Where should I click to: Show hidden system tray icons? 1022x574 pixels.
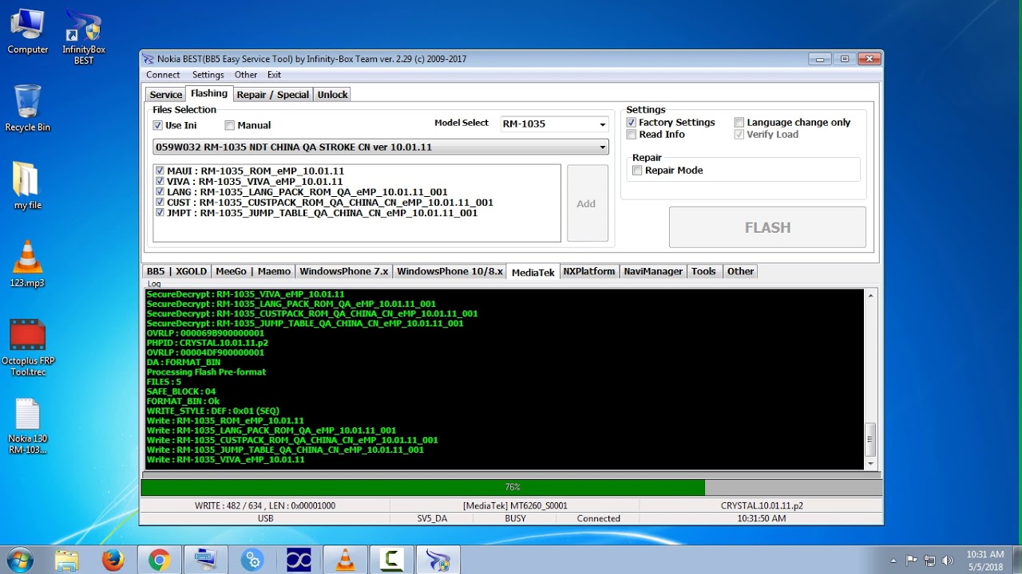pos(893,560)
